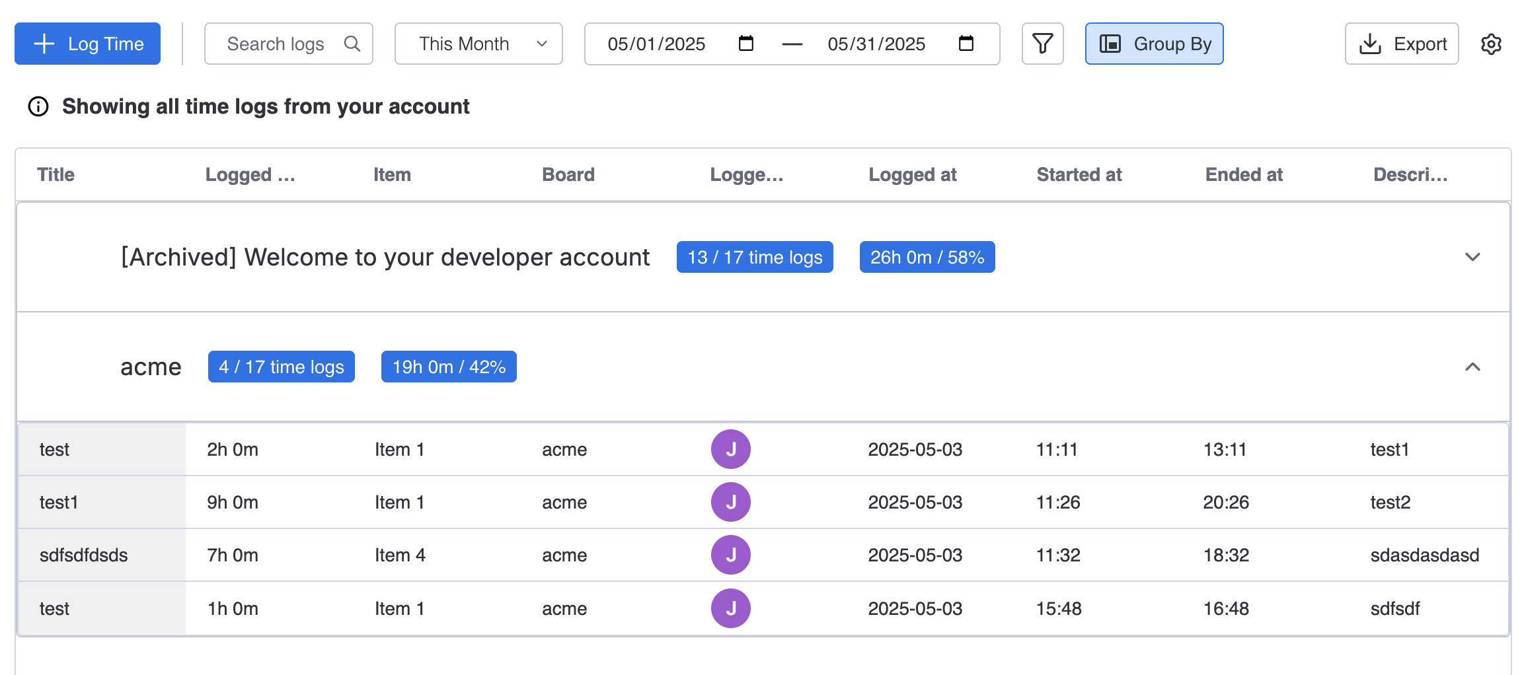1524x675 pixels.
Task: Click the test1 title cell
Action: point(59,503)
